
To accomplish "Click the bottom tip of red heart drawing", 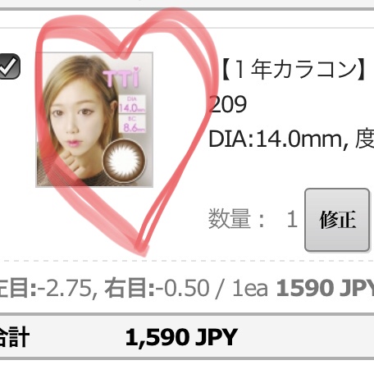I will pyautogui.click(x=144, y=251).
